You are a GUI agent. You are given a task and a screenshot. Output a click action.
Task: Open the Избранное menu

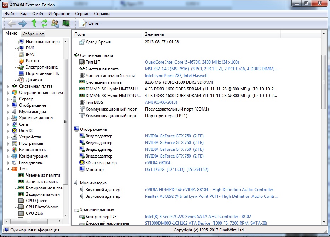coord(59,14)
